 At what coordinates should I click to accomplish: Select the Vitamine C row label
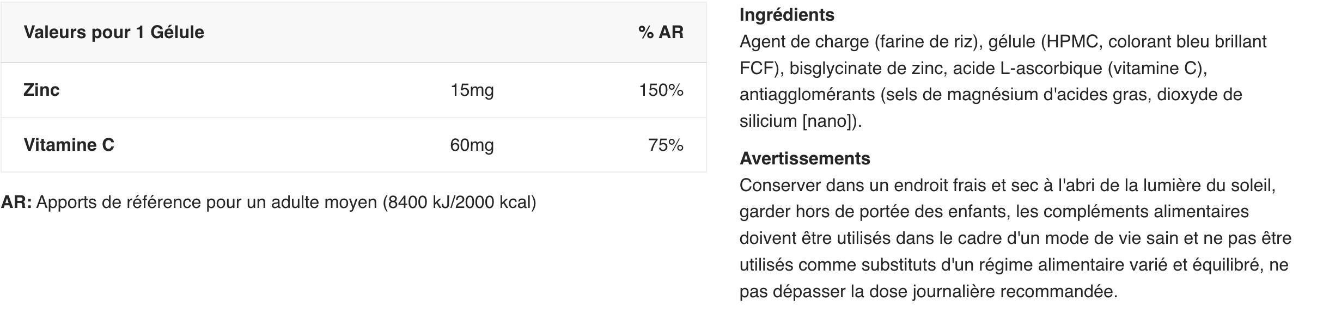tap(69, 145)
